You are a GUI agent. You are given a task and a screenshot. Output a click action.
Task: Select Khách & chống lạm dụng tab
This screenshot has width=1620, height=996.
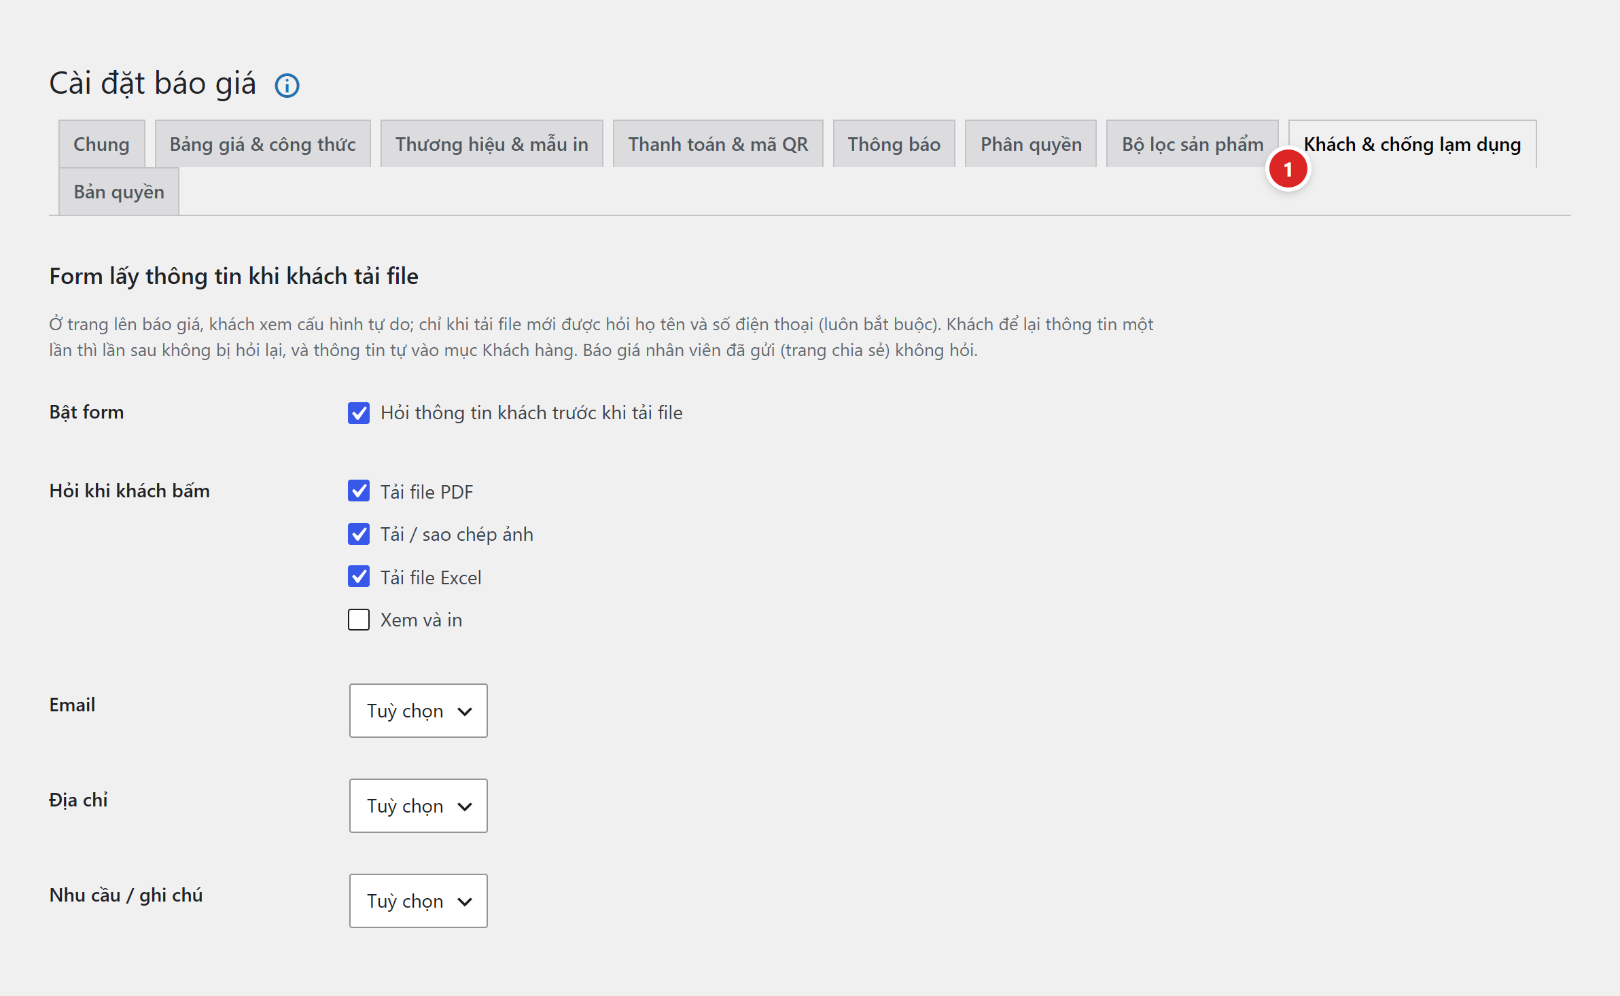coord(1412,144)
